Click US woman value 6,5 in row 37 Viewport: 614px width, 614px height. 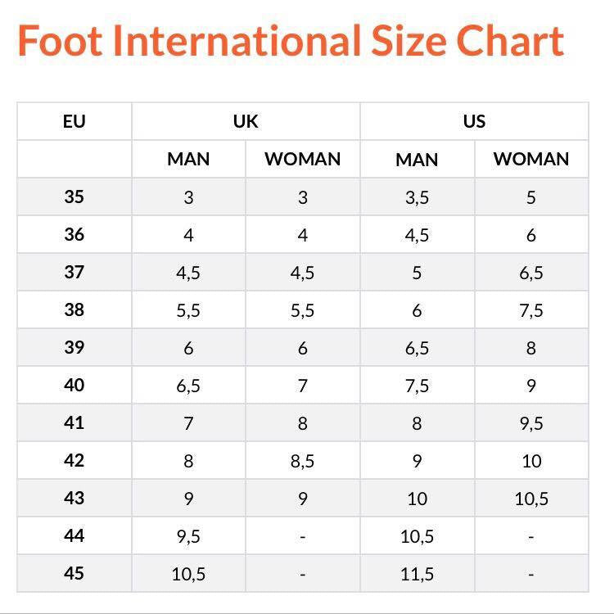click(530, 273)
